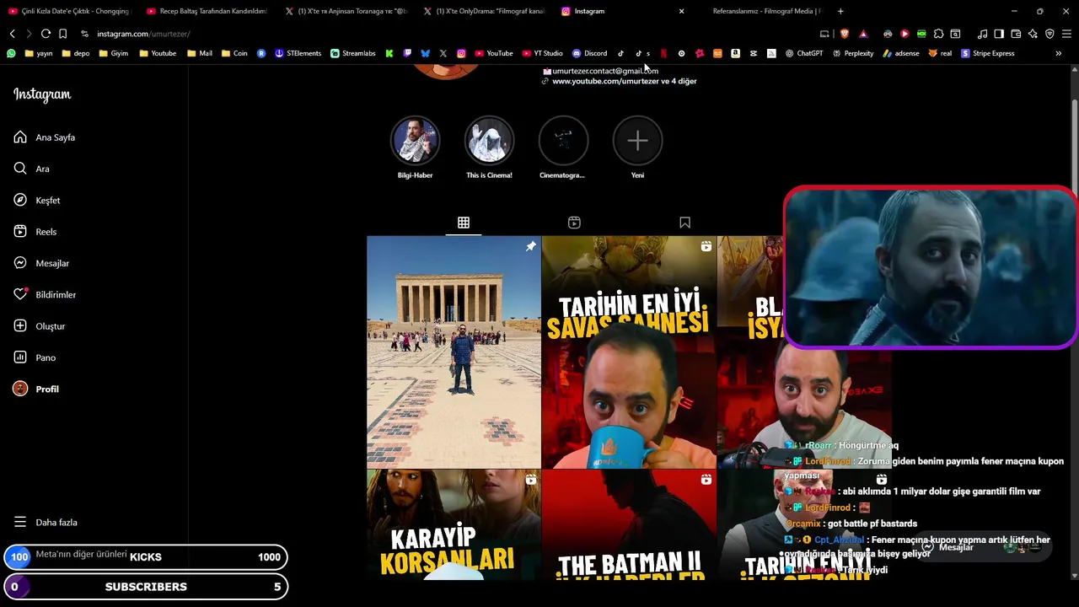
Task: Expand the Daha fazla menu
Action: [x=45, y=522]
